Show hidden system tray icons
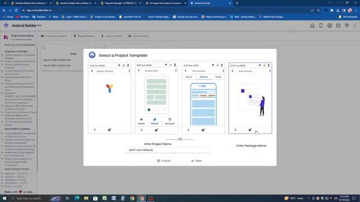The height and width of the screenshot is (202, 360). click(x=309, y=198)
